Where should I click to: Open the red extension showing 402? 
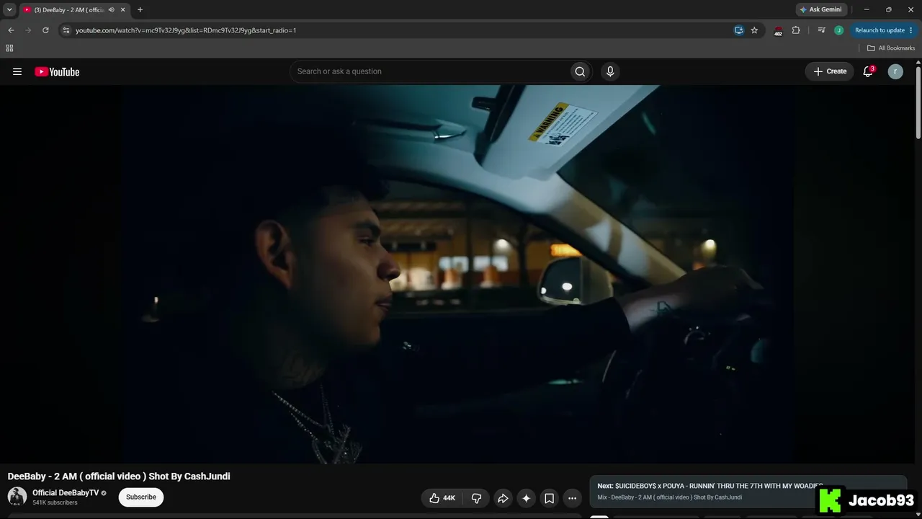tap(778, 31)
